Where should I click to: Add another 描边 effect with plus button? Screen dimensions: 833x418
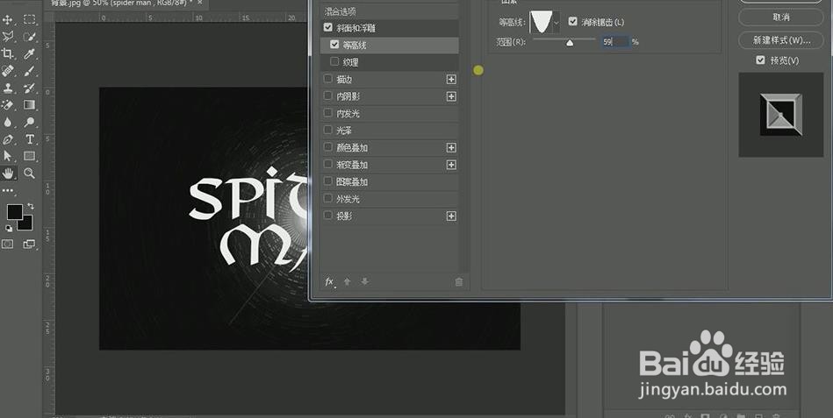click(451, 79)
